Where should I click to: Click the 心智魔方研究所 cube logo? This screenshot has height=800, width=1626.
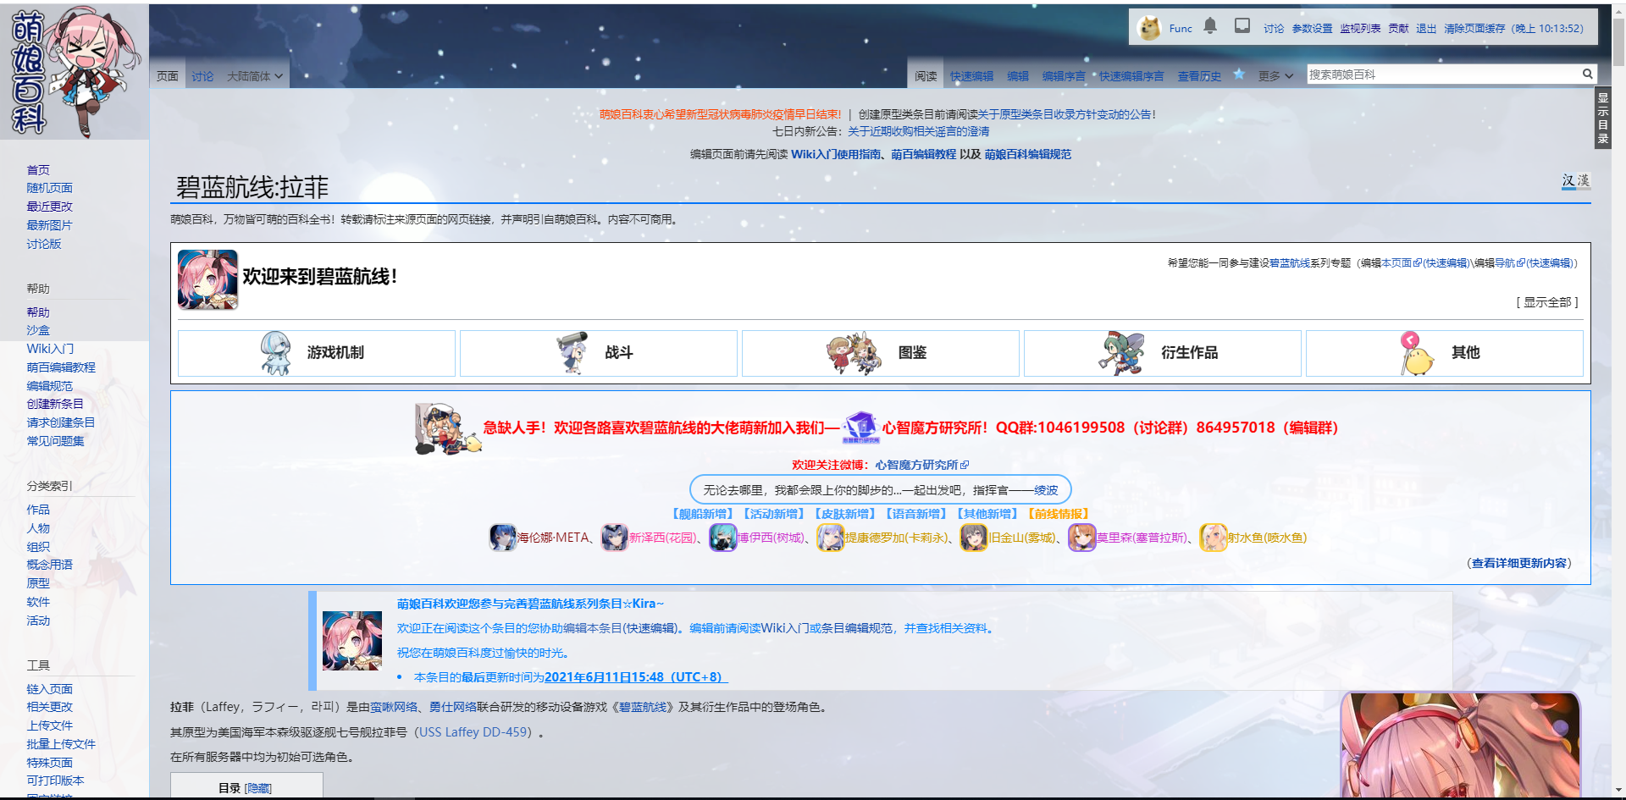860,427
